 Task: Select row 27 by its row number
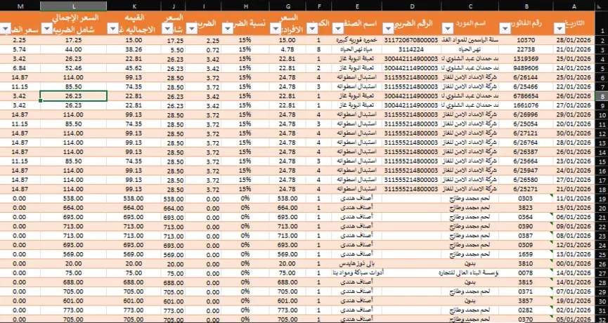(602, 273)
